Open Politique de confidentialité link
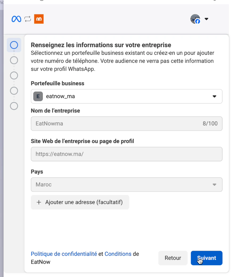234x277 pixels. [64, 254]
